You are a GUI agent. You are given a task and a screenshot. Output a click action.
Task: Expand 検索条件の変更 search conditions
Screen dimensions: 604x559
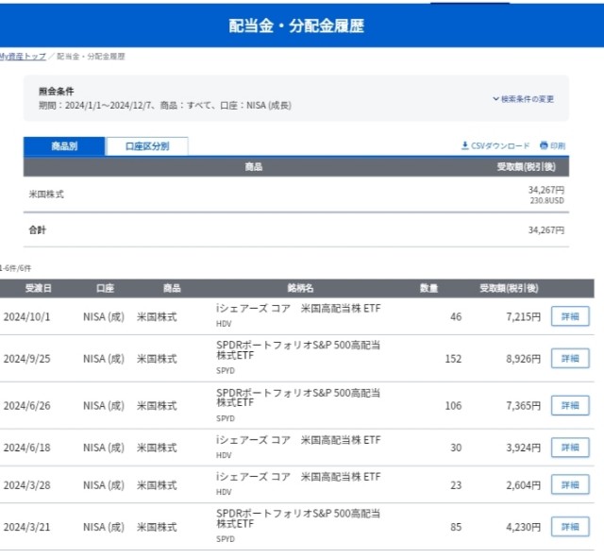523,99
